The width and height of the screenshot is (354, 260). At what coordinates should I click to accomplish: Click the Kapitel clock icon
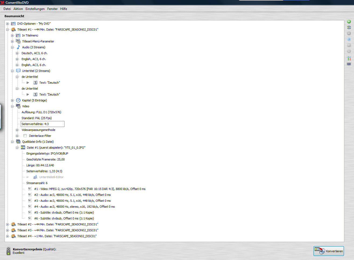[18, 100]
